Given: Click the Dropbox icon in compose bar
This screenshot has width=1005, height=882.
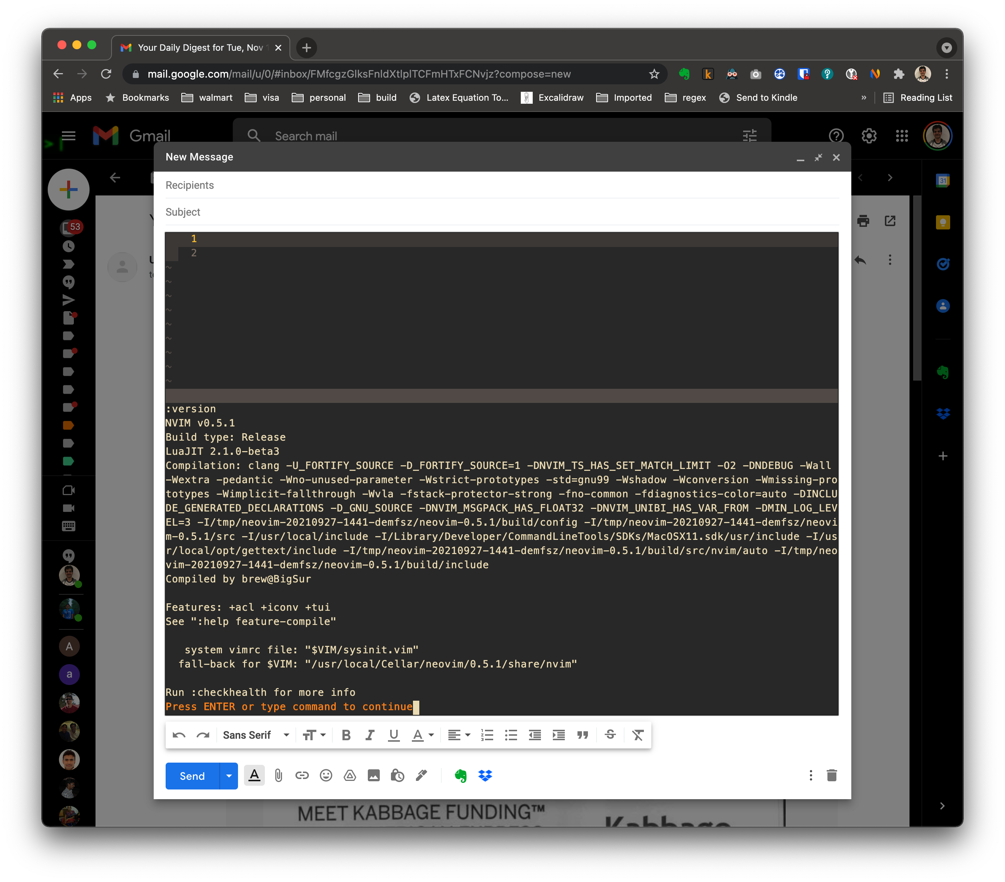Looking at the screenshot, I should 485,776.
